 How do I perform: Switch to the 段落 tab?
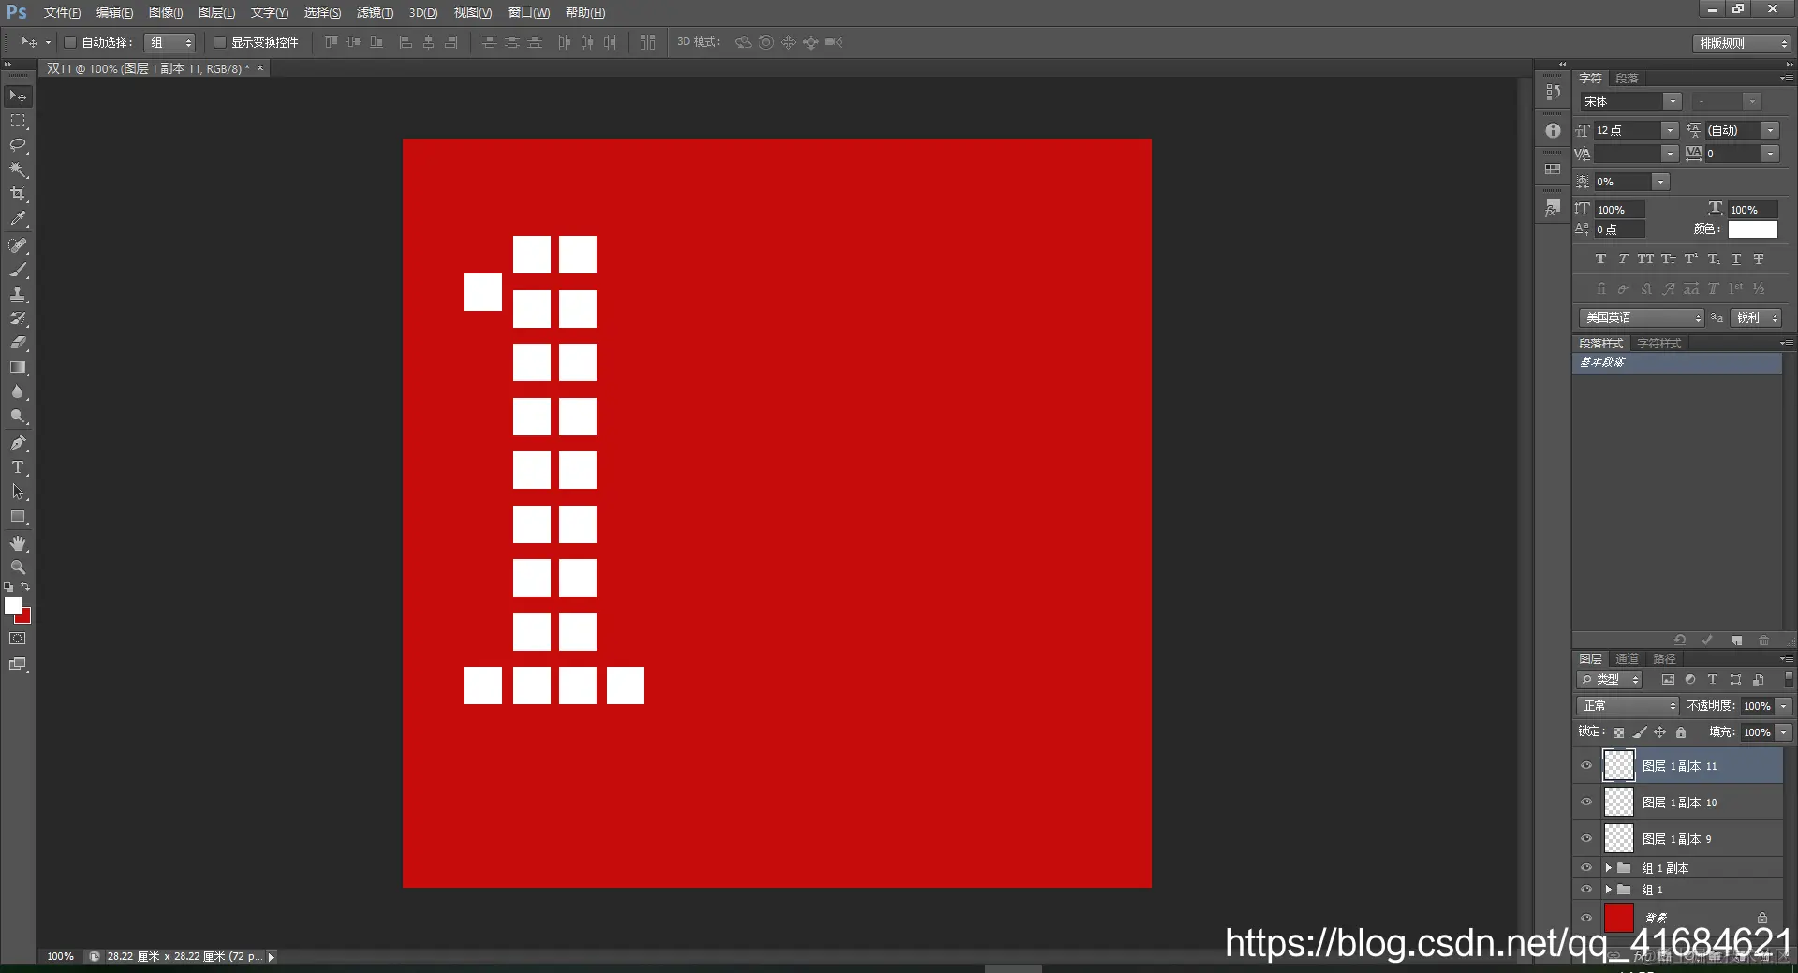(1627, 79)
